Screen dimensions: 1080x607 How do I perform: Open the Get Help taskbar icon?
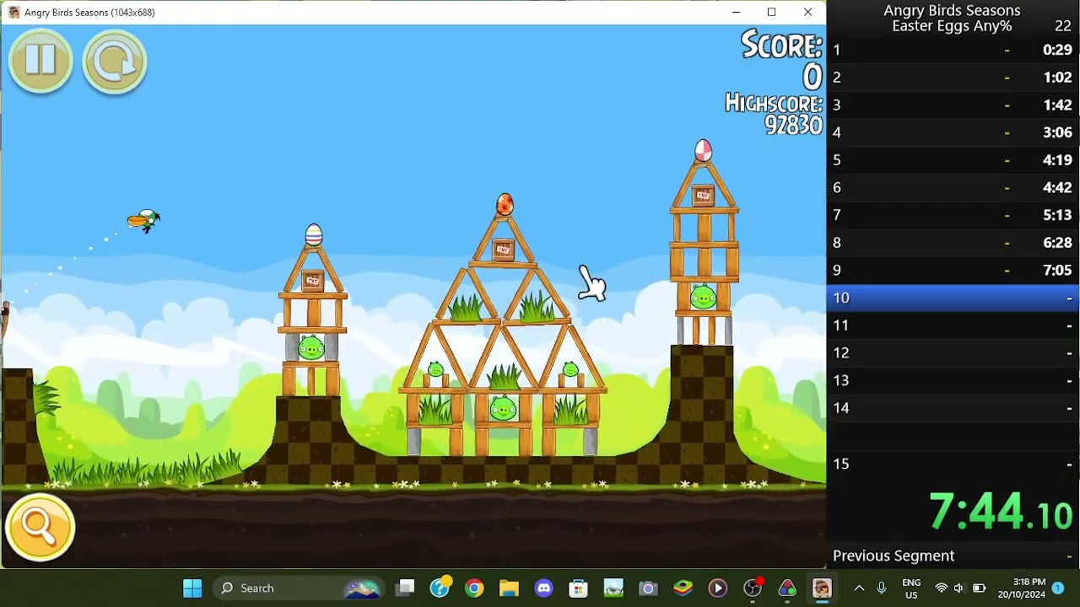coord(440,588)
